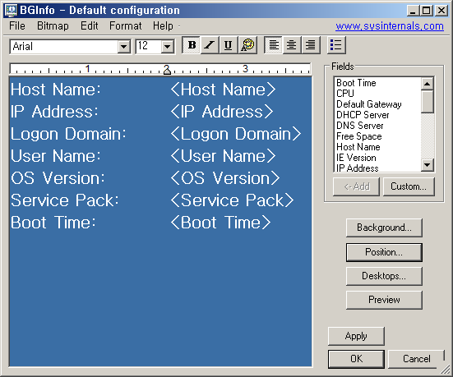The image size is (453, 377).
Task: Open Position... settings
Action: tap(384, 252)
